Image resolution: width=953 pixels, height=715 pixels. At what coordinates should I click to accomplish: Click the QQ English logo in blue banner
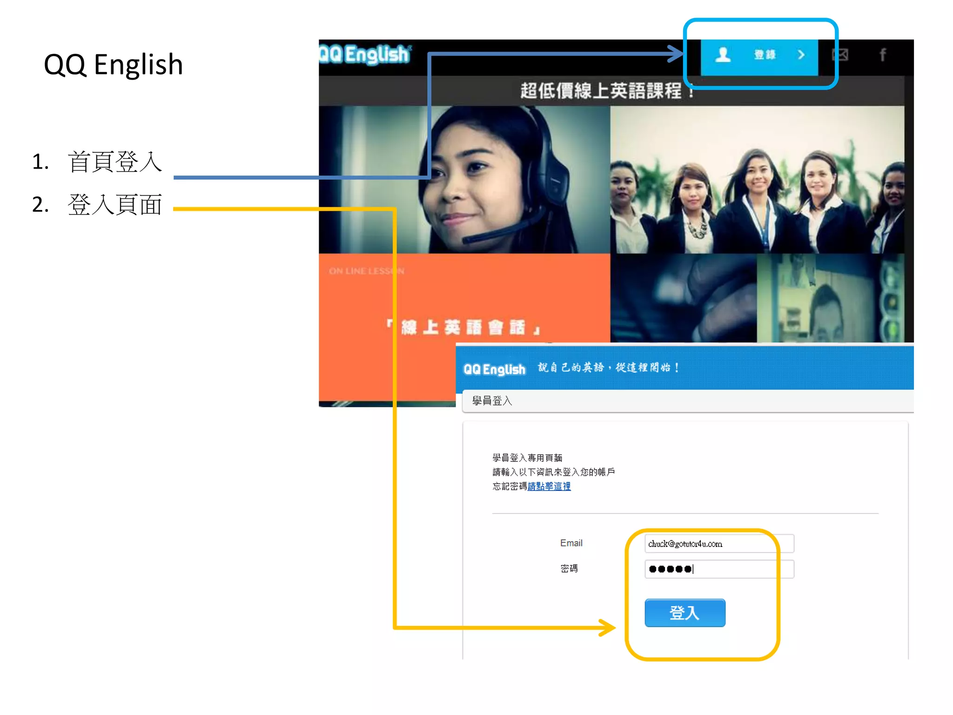(x=494, y=369)
